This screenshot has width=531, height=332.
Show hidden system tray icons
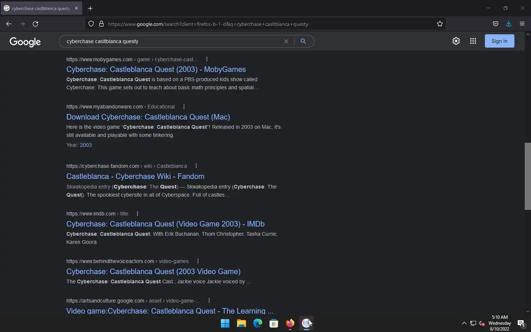464,324
